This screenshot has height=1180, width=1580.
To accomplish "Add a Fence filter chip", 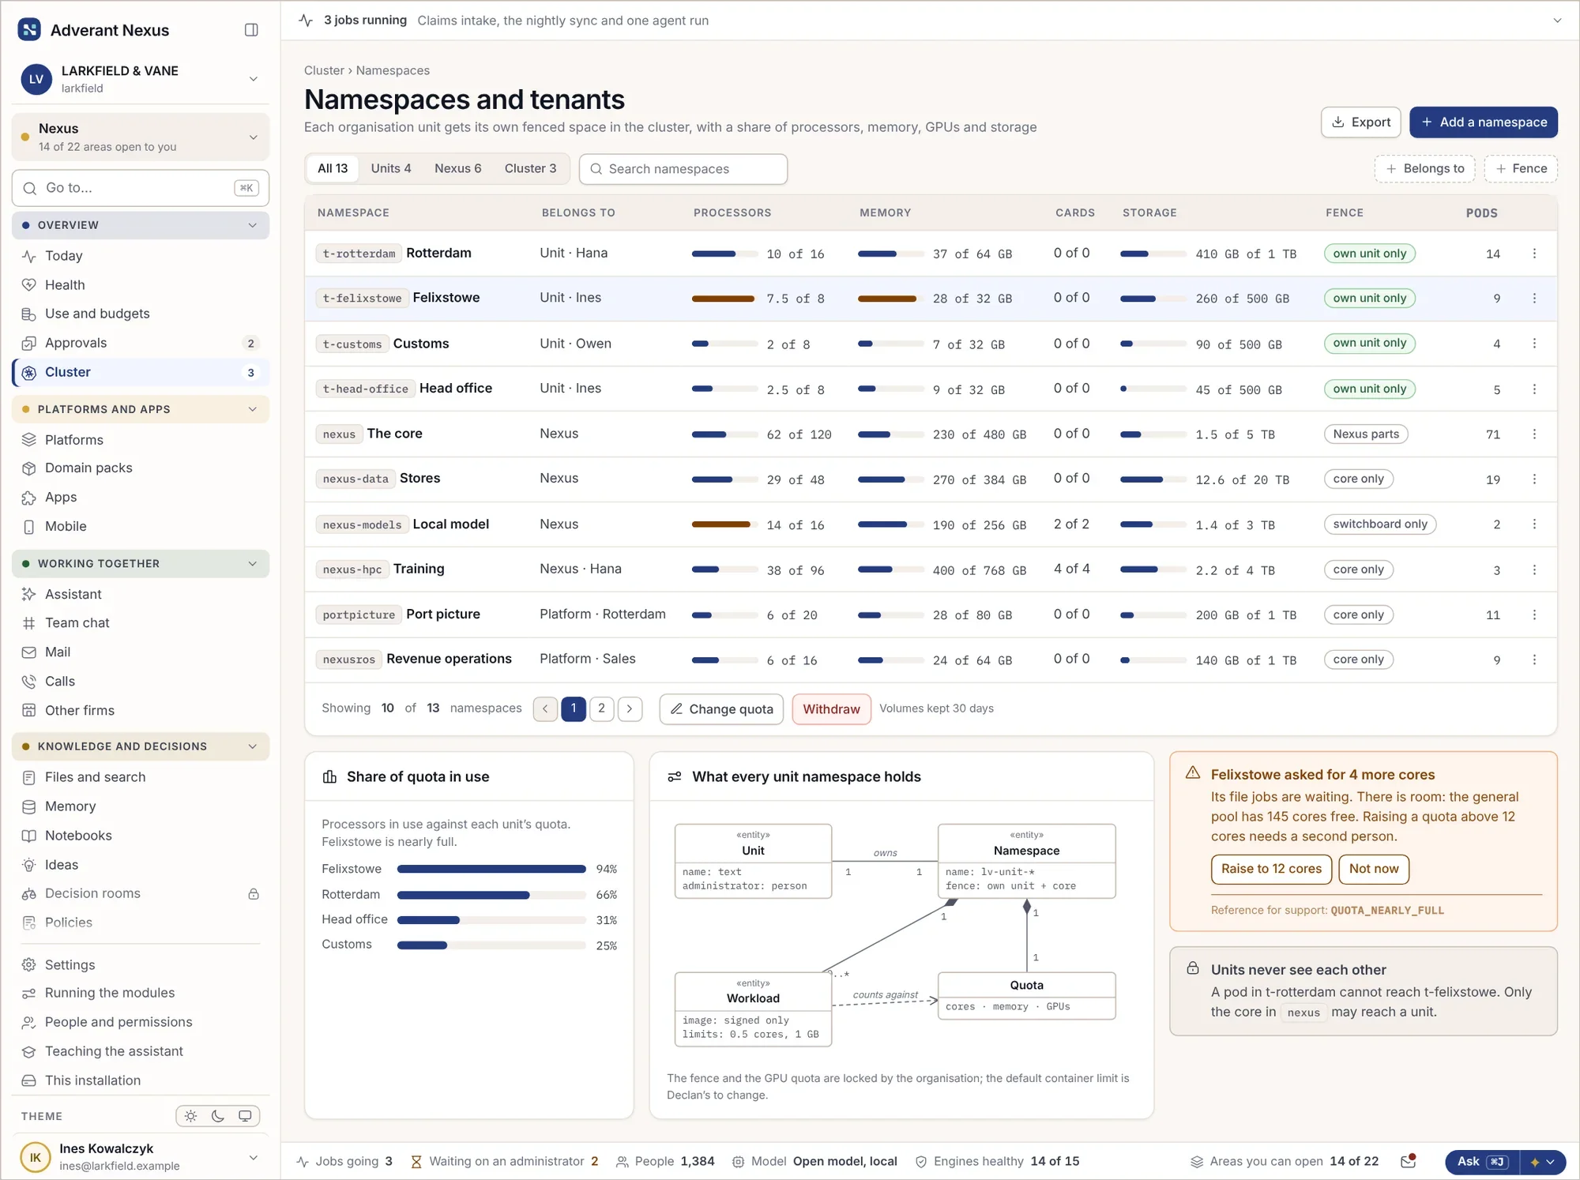I will point(1521,168).
